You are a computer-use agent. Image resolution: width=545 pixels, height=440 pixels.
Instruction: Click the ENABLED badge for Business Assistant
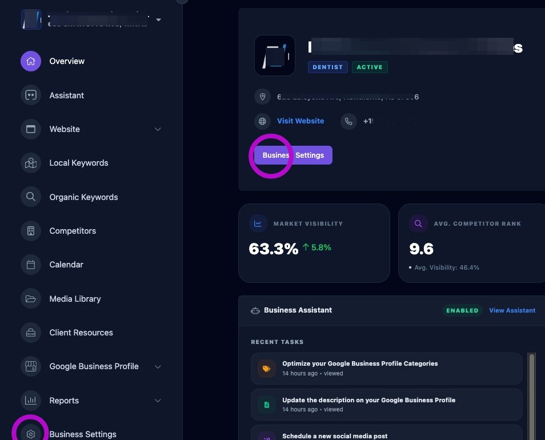tap(462, 310)
